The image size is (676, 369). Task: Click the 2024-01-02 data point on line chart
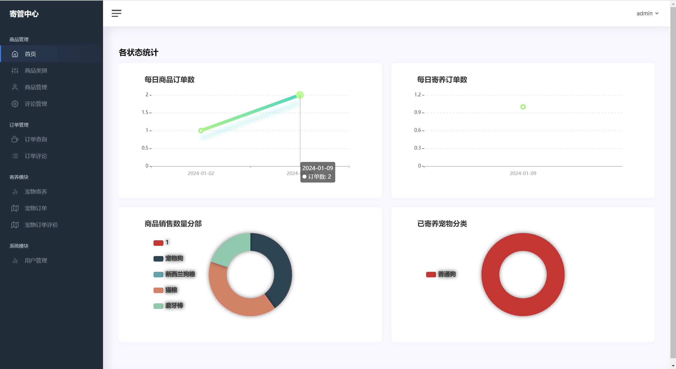click(x=201, y=131)
